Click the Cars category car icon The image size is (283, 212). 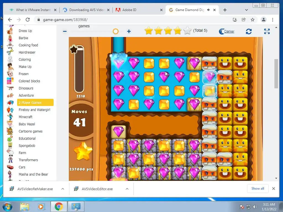click(x=10, y=167)
